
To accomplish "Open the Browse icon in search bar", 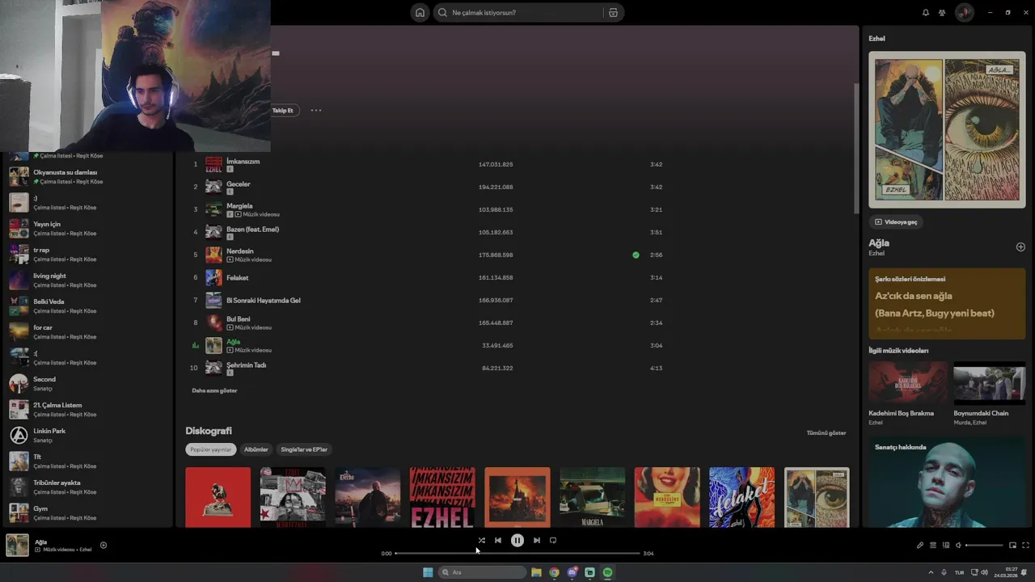I will click(613, 12).
